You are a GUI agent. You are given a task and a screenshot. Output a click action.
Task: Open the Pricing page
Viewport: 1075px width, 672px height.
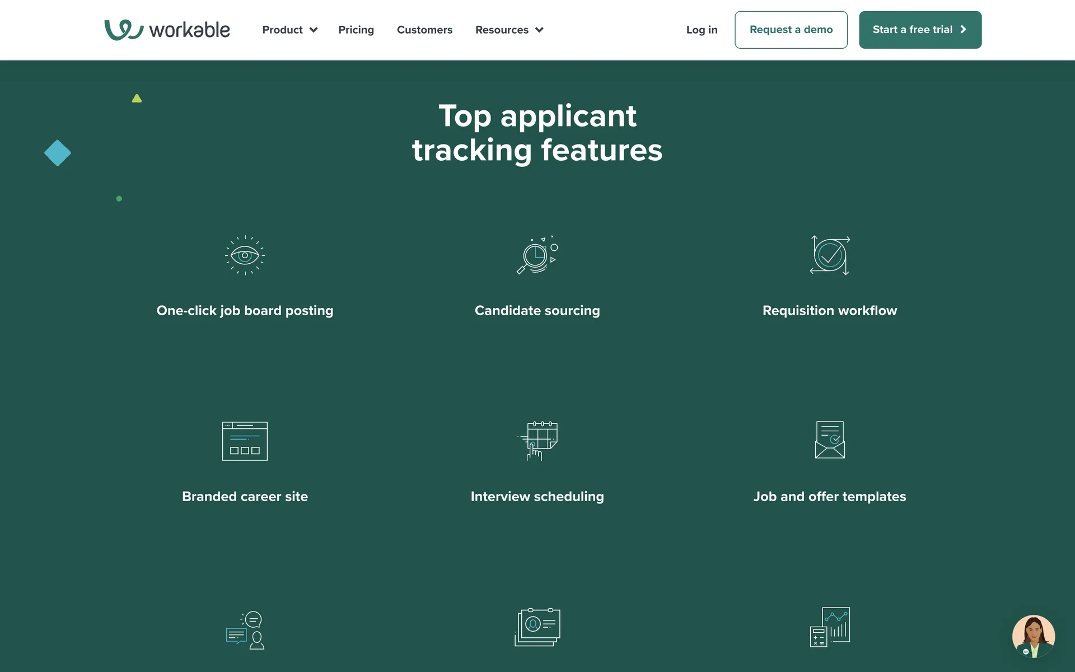356,30
